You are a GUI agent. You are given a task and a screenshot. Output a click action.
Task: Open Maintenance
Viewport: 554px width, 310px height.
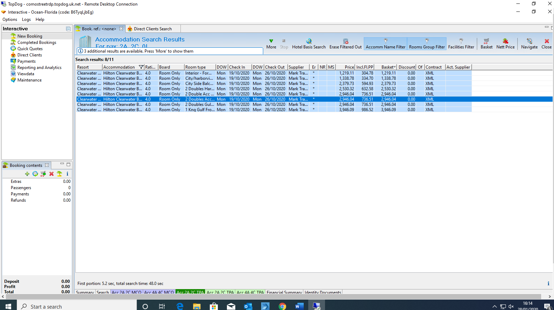tap(29, 80)
